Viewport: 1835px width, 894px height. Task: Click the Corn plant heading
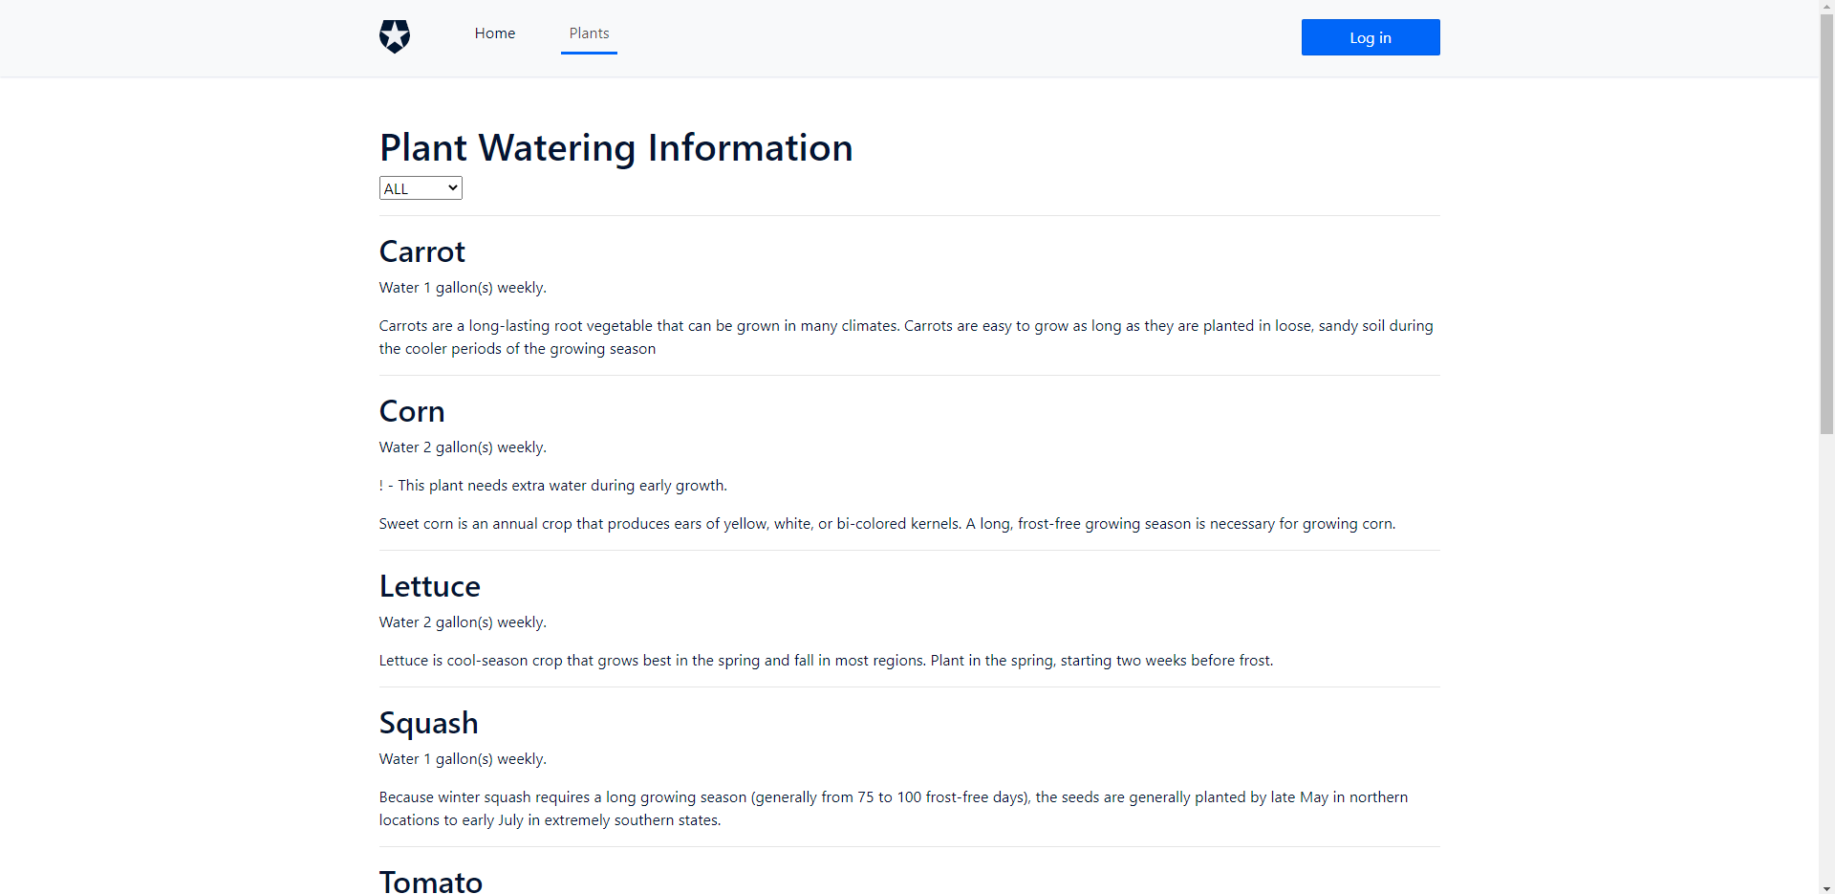412,411
